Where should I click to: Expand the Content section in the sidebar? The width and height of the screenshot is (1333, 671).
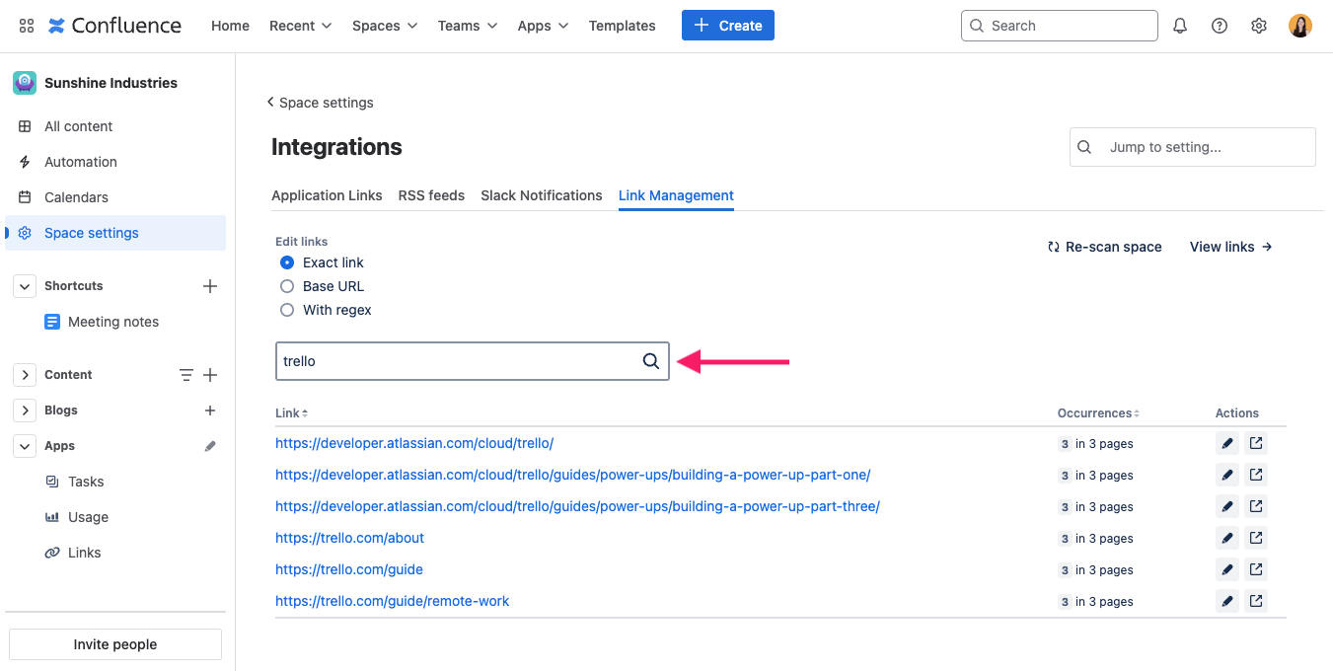(x=24, y=374)
